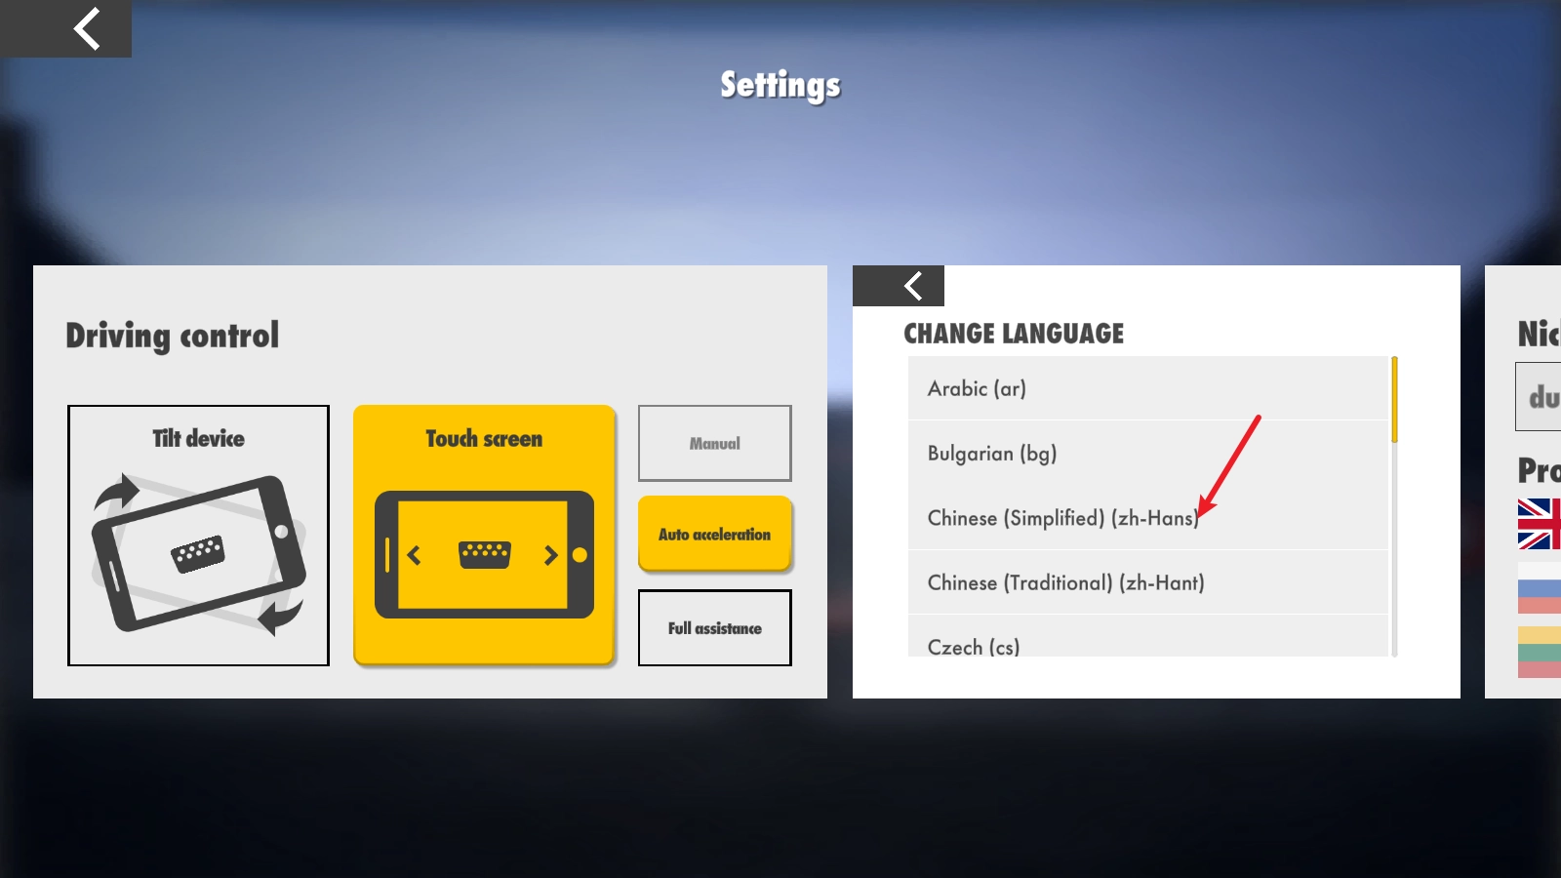
Task: Enable Manual acceleration mode
Action: coord(714,443)
